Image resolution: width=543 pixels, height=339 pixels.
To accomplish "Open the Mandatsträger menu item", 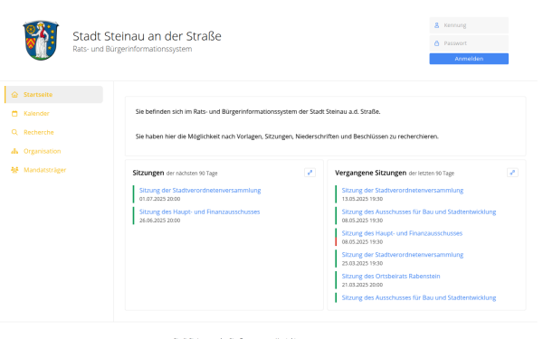I will 53,170.
